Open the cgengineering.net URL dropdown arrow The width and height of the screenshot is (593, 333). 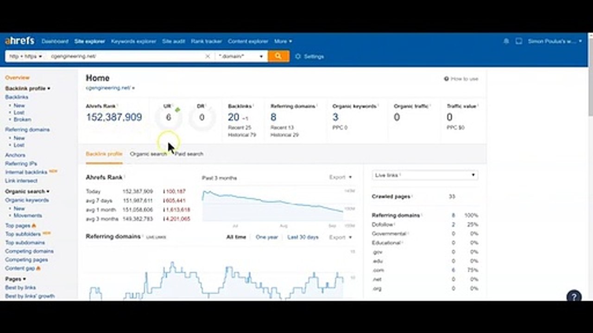click(133, 88)
